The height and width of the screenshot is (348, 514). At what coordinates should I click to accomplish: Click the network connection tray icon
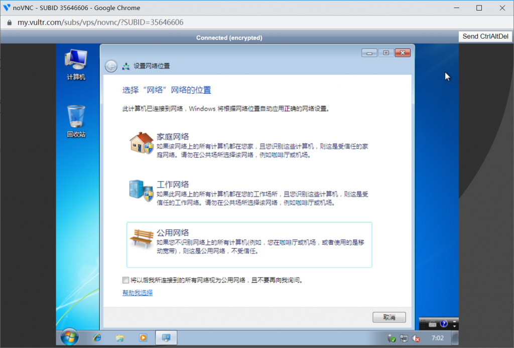tap(404, 338)
